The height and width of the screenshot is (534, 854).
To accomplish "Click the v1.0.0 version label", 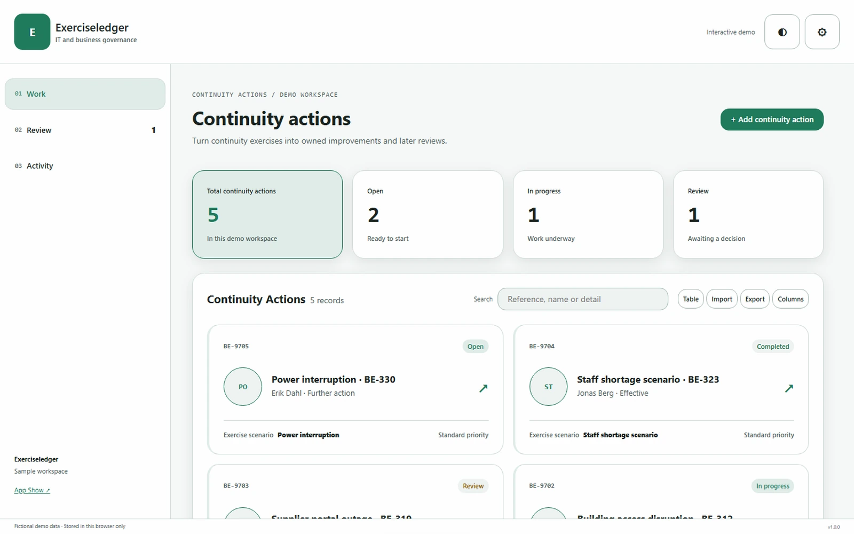I will (834, 527).
